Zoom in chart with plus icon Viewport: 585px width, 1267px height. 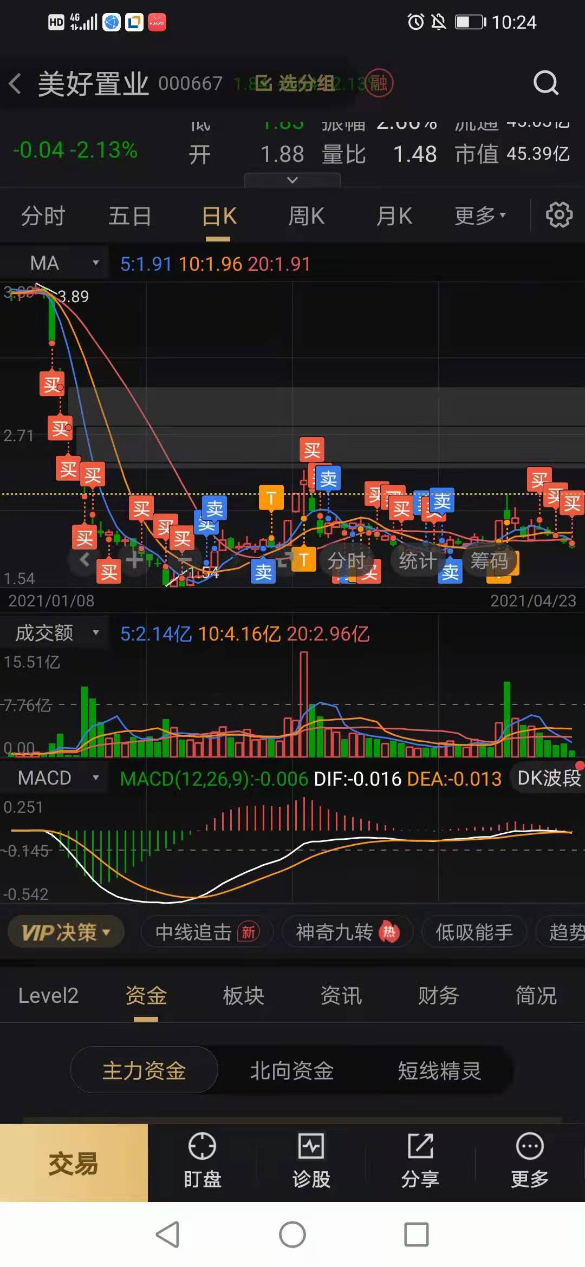pos(134,559)
